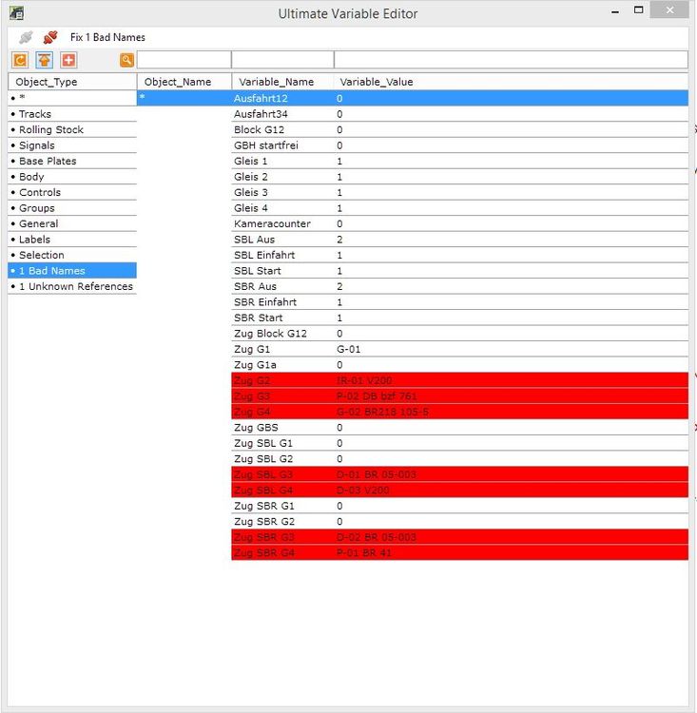Screen dimensions: 697x713
Task: Click the orange magnifier search icon
Action: pyautogui.click(x=126, y=60)
